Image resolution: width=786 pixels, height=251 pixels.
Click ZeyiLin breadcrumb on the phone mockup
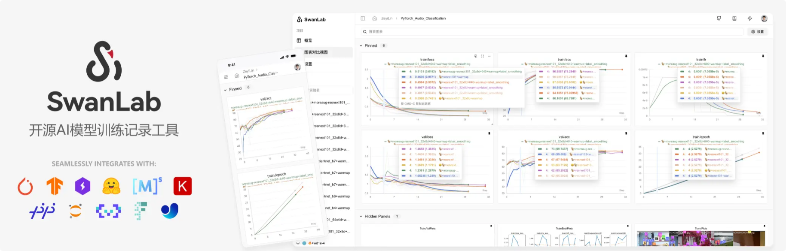[248, 71]
